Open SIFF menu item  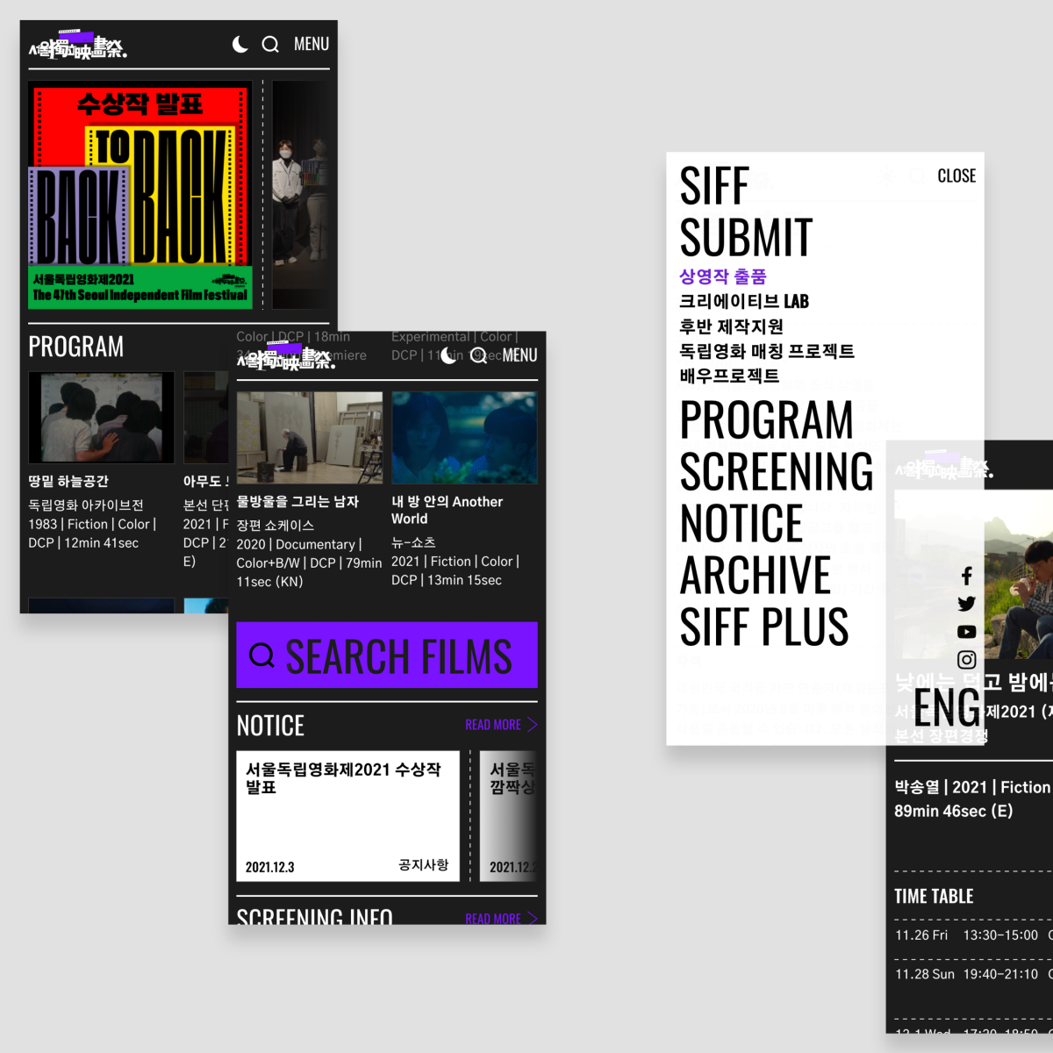[x=714, y=186]
